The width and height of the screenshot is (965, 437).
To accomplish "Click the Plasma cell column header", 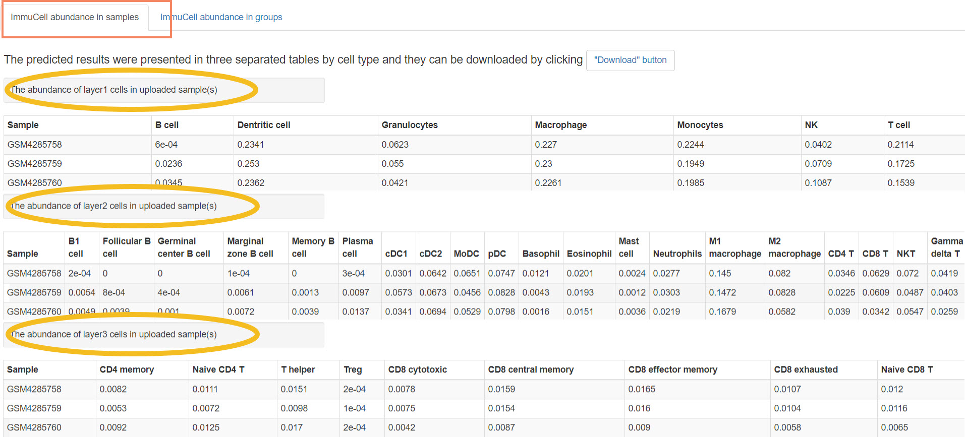I will pos(358,247).
